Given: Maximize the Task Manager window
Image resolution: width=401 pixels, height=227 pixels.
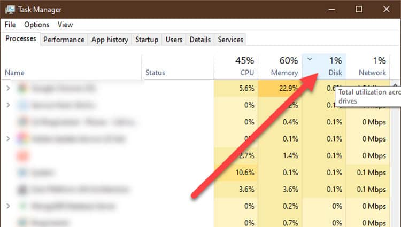Looking at the screenshot, I should pos(359,10).
